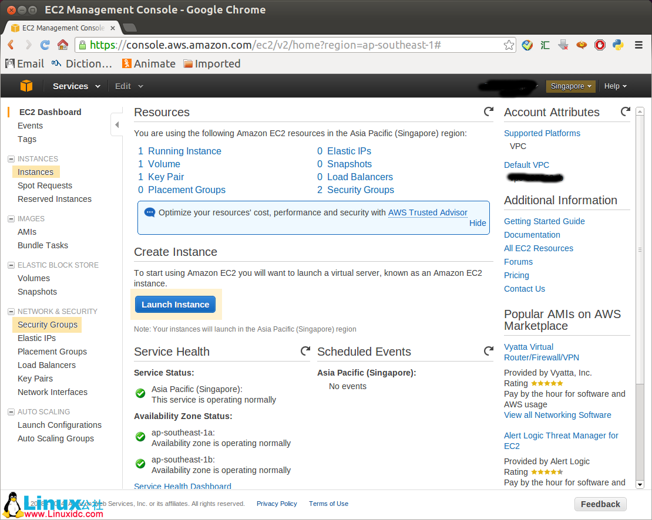Open the AWS Trusted Advisor link
The height and width of the screenshot is (520, 652).
tap(427, 212)
